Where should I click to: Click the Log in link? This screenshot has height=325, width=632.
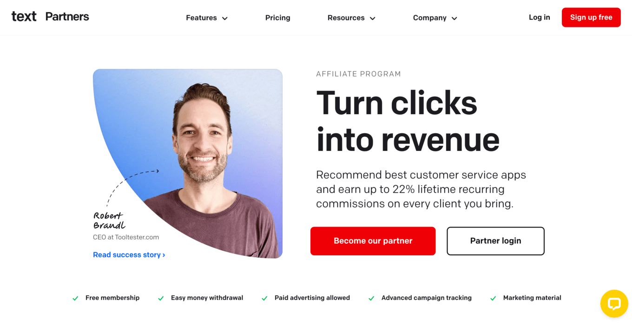(x=540, y=17)
